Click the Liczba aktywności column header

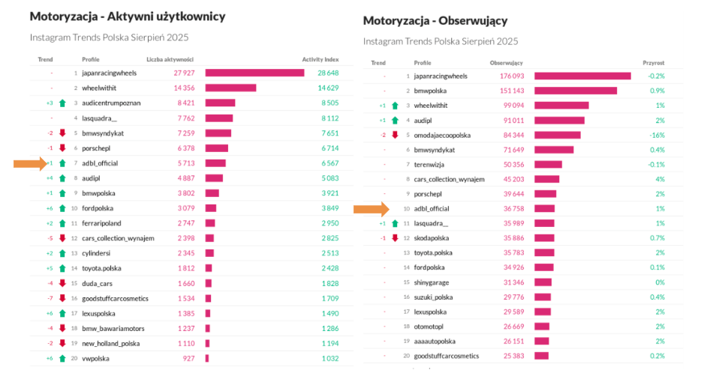(x=170, y=59)
